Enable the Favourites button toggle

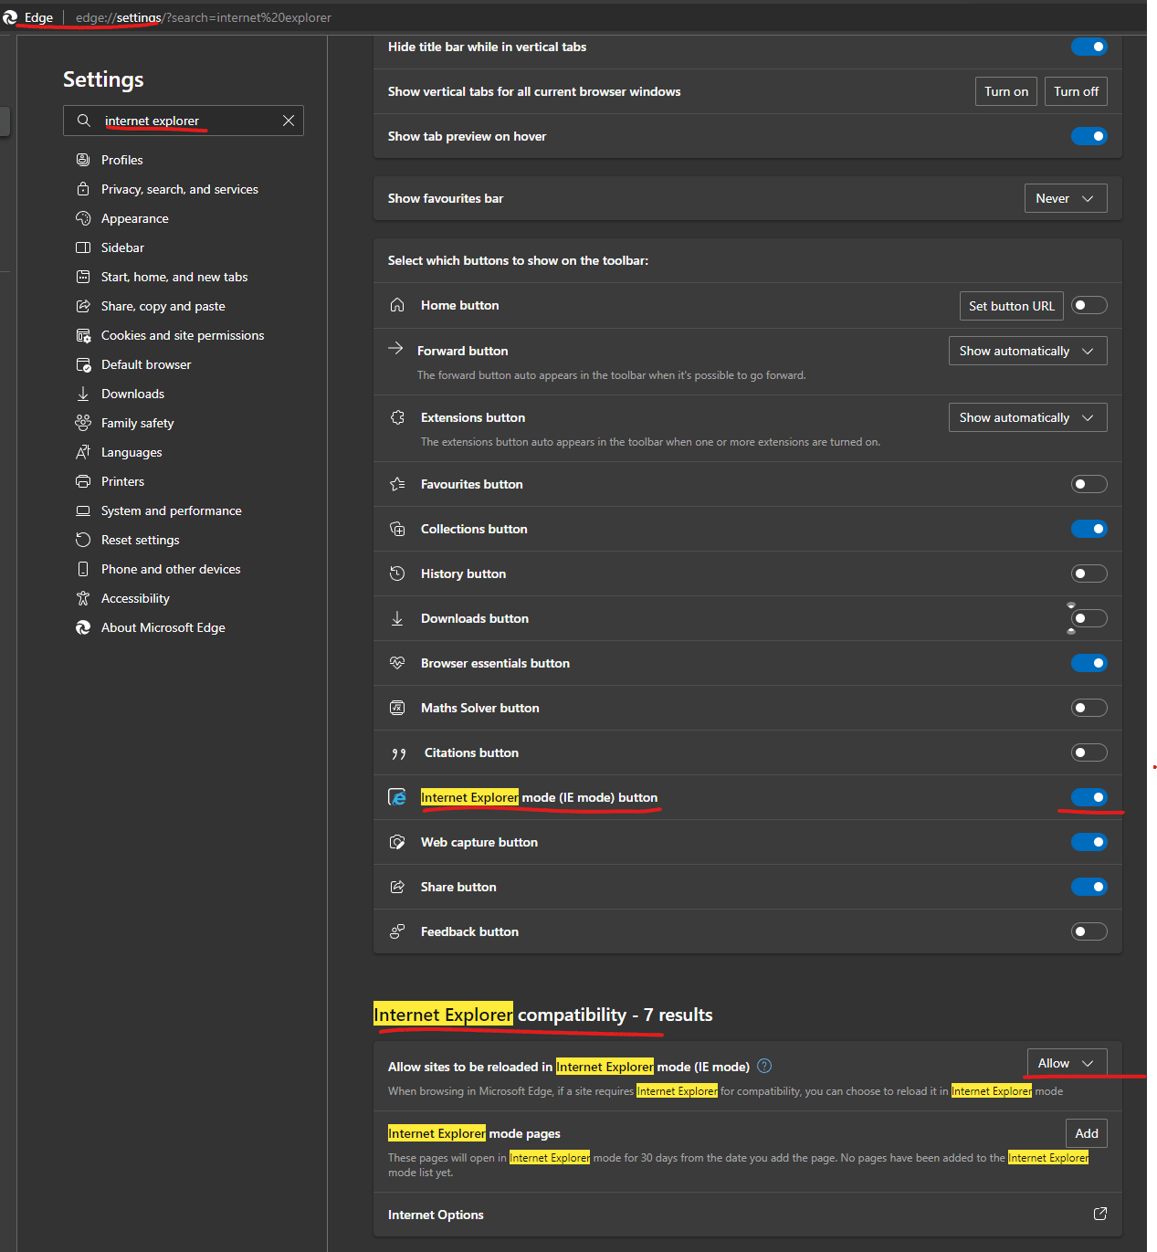pos(1089,484)
